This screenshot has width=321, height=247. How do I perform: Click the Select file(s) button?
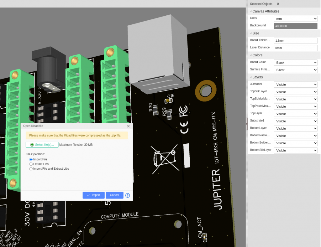pos(42,145)
